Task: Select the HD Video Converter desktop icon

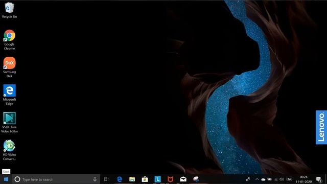Action: [9, 150]
